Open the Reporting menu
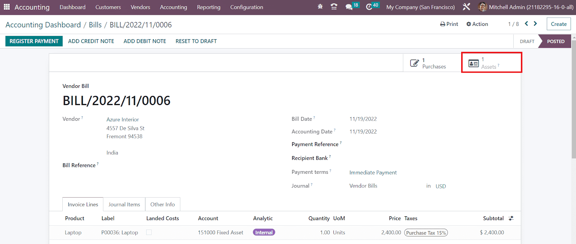 [x=208, y=7]
